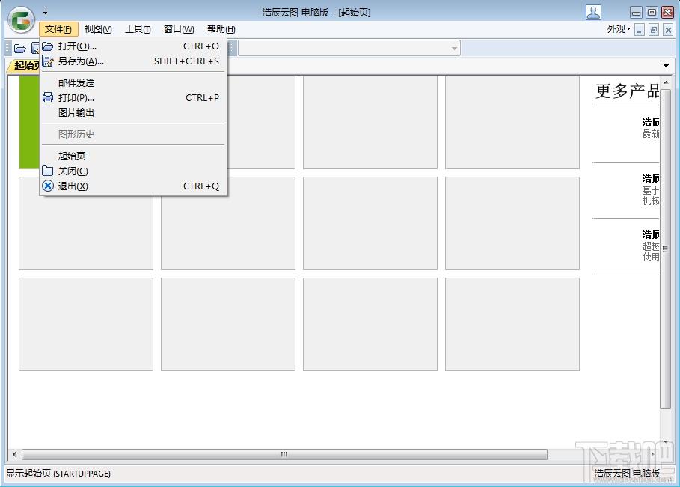Open the 窗口(W) menu
Viewport: 680px width, 487px height.
click(179, 29)
